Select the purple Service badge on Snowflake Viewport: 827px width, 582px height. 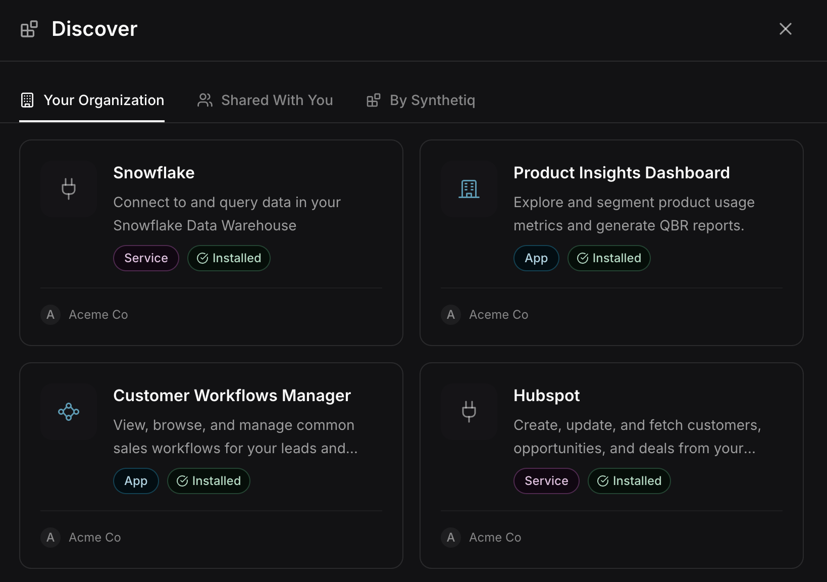[x=146, y=258]
